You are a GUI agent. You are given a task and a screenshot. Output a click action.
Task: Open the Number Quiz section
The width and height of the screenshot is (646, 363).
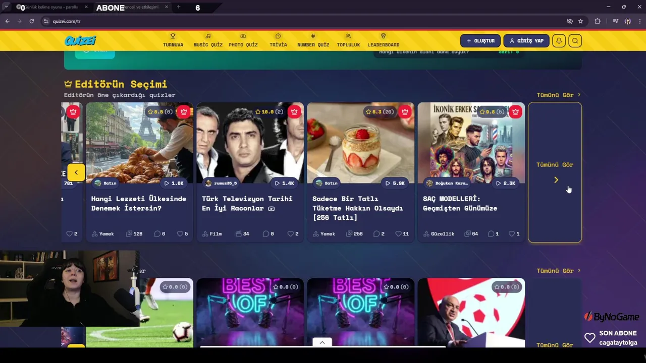pos(313,40)
